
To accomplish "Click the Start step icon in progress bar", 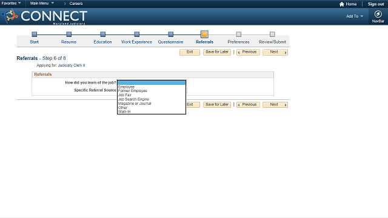I will coord(35,34).
